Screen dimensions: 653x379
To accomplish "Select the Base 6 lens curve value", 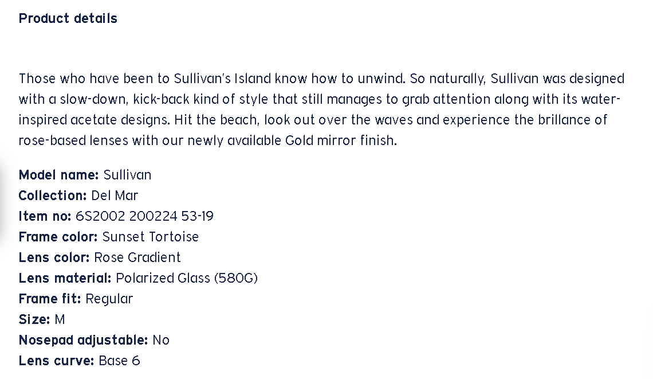I will click(119, 361).
